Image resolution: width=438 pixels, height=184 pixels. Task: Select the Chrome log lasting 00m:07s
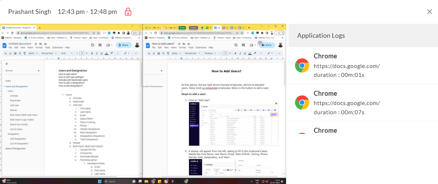click(363, 102)
